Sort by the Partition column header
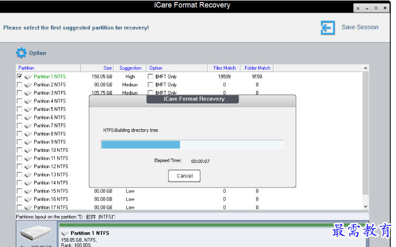Screen dimensions: 396x247 coord(48,68)
